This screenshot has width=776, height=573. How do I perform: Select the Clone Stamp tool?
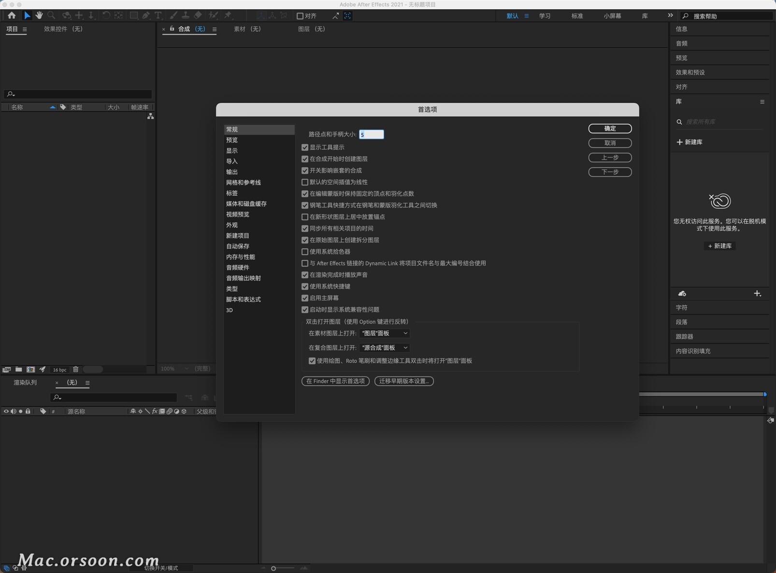click(x=186, y=15)
